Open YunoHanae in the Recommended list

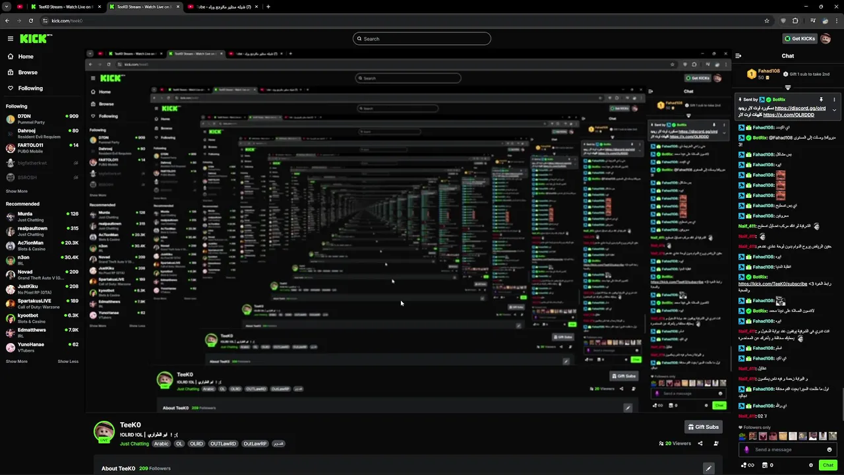pos(42,347)
